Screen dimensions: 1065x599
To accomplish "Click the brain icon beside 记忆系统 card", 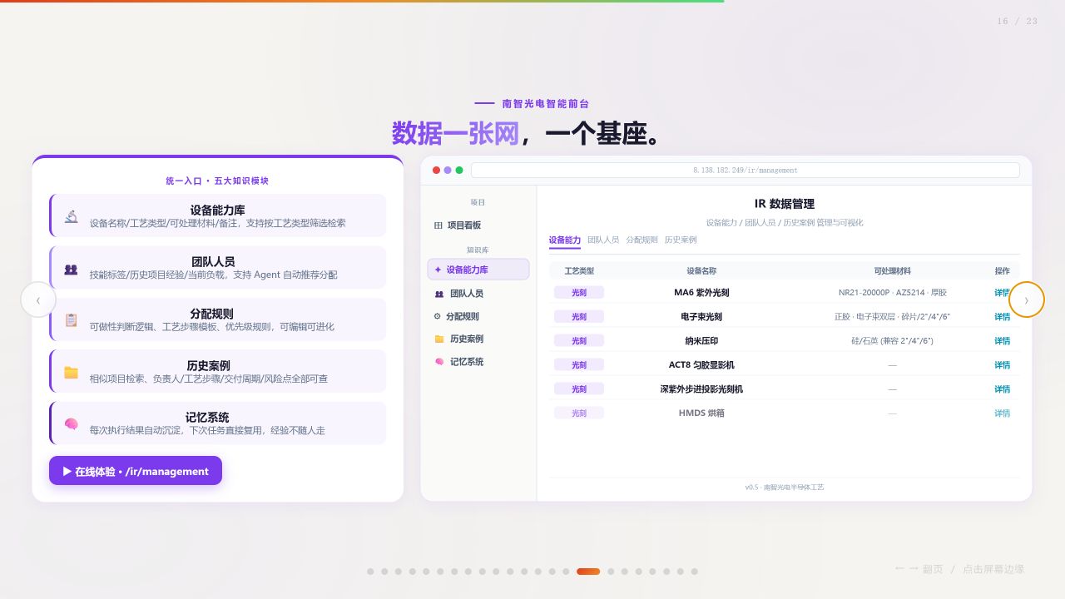I will 72,424.
